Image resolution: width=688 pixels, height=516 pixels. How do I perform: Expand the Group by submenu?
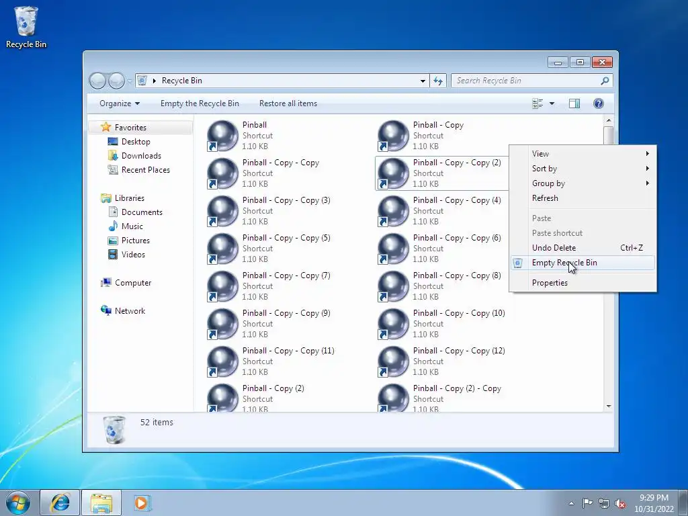coord(583,183)
